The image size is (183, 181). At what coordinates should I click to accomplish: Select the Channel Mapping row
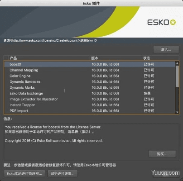[x=90, y=70]
